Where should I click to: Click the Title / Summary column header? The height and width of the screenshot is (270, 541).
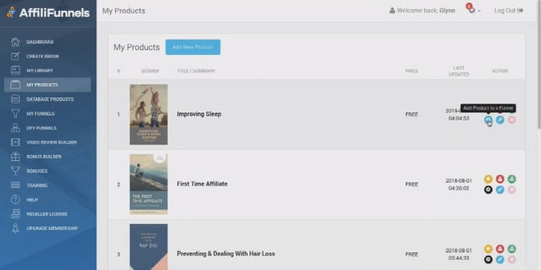(196, 71)
